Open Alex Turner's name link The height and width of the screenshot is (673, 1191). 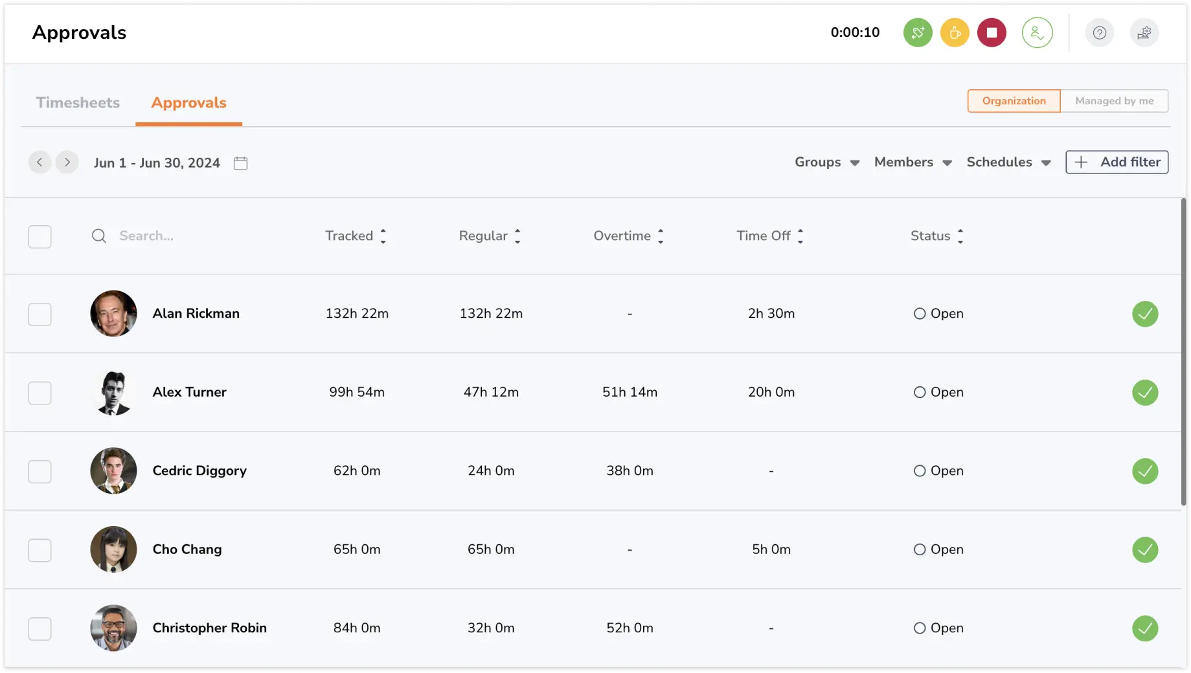(189, 392)
